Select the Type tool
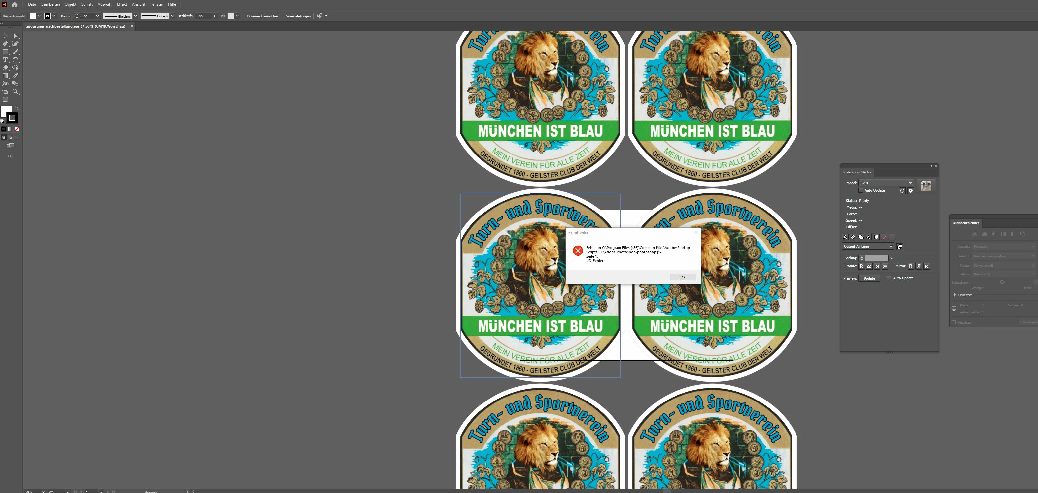This screenshot has height=493, width=1038. (x=5, y=60)
